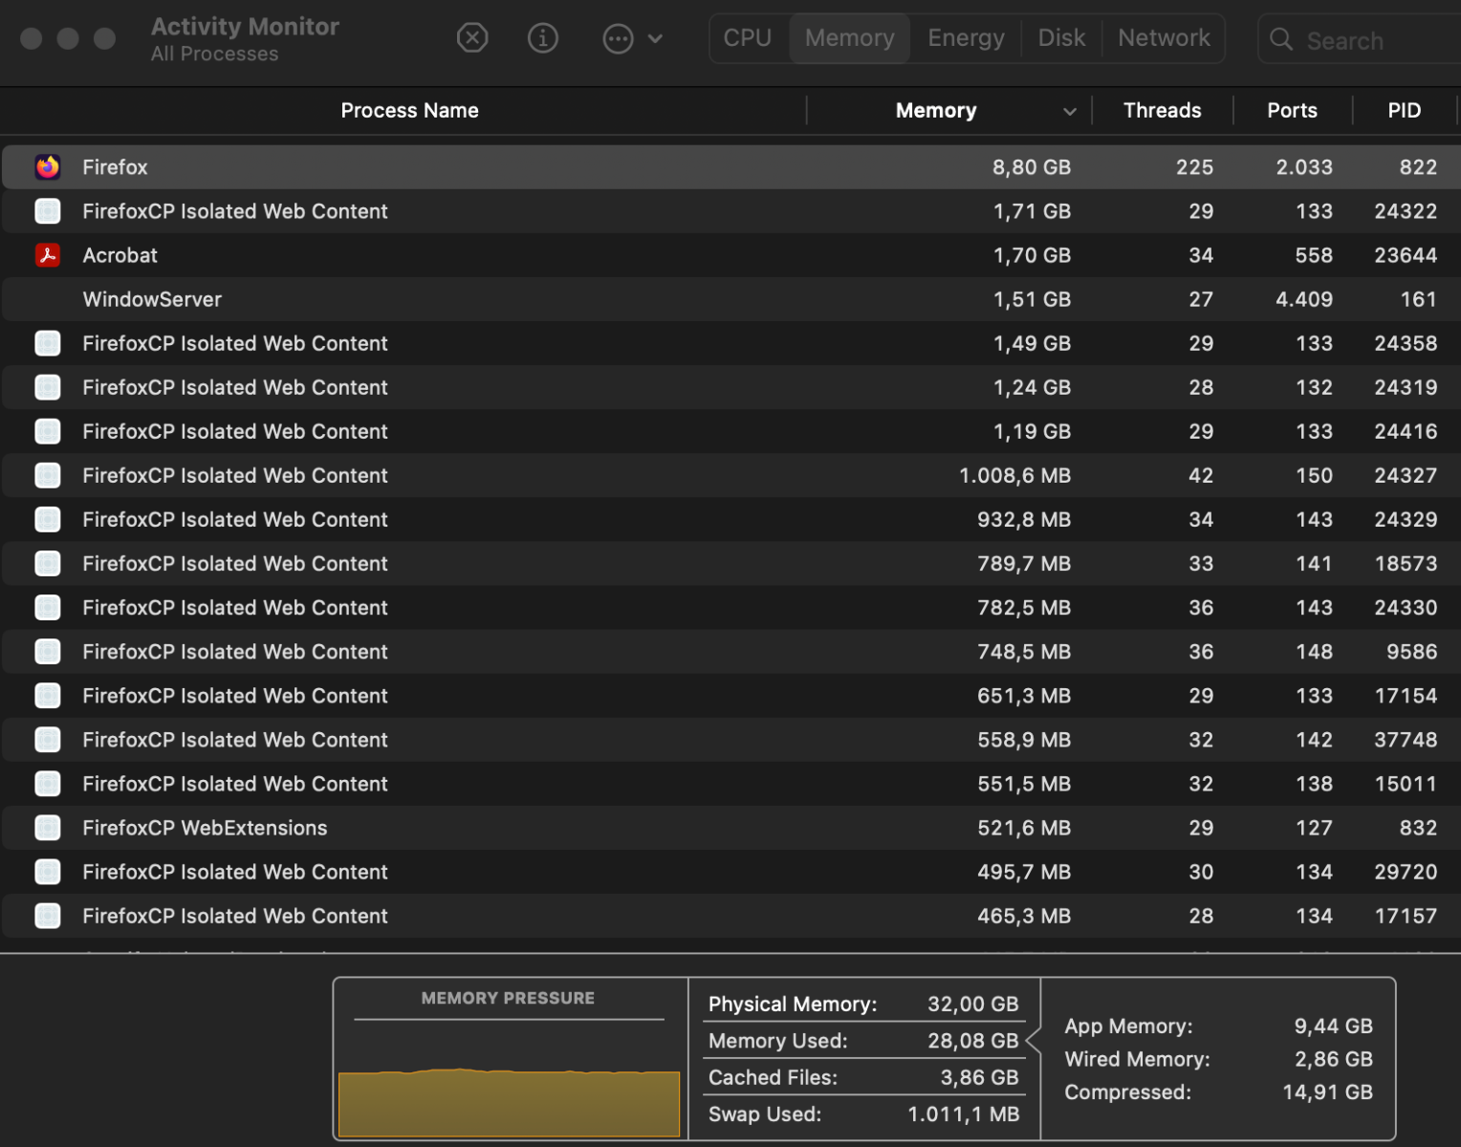
Task: Click Firefox memory value 8,80 GB
Action: point(1031,167)
